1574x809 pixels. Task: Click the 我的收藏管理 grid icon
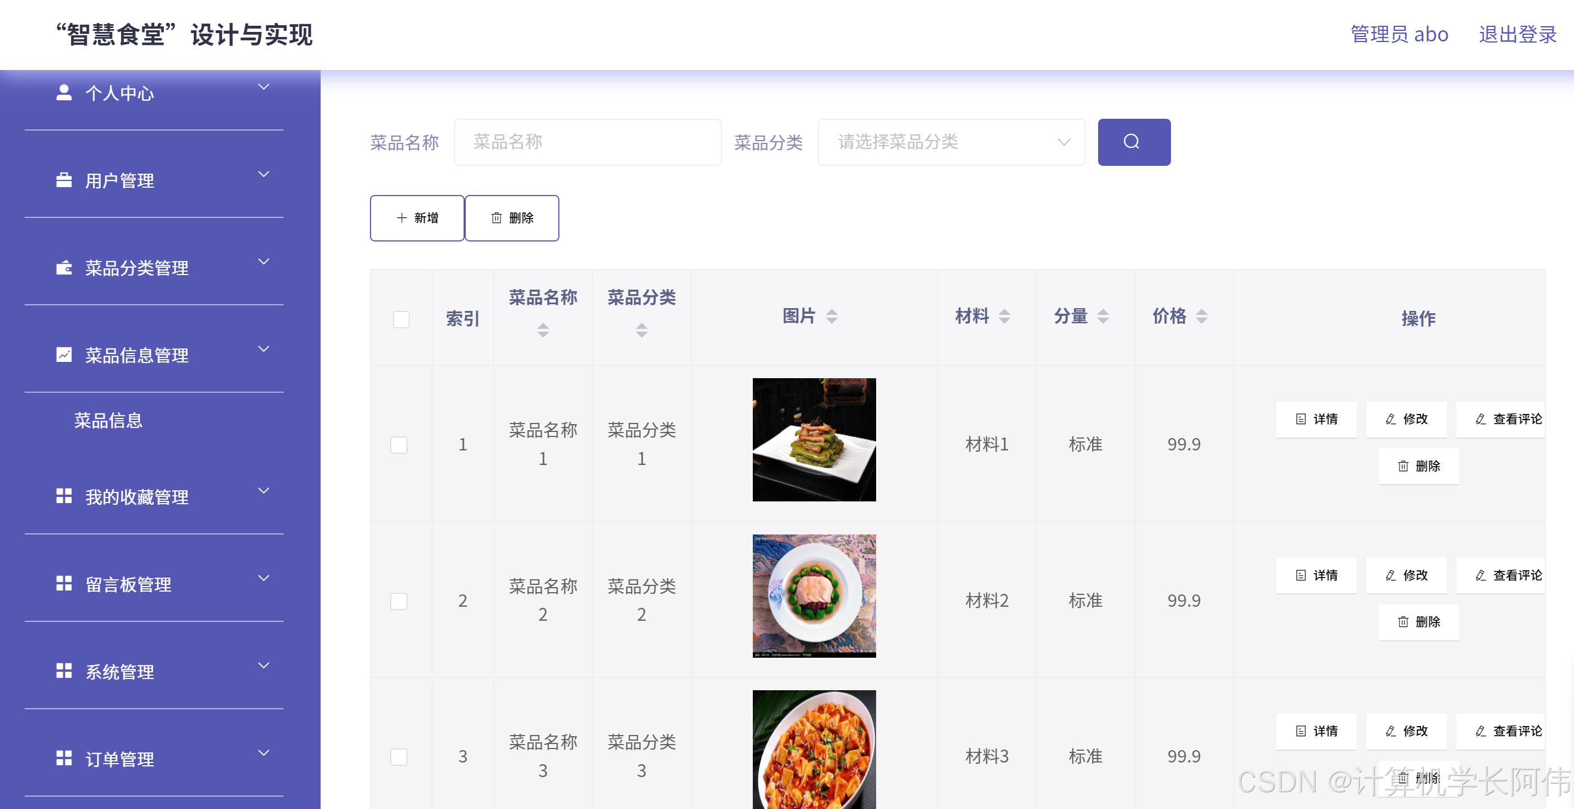click(x=63, y=496)
